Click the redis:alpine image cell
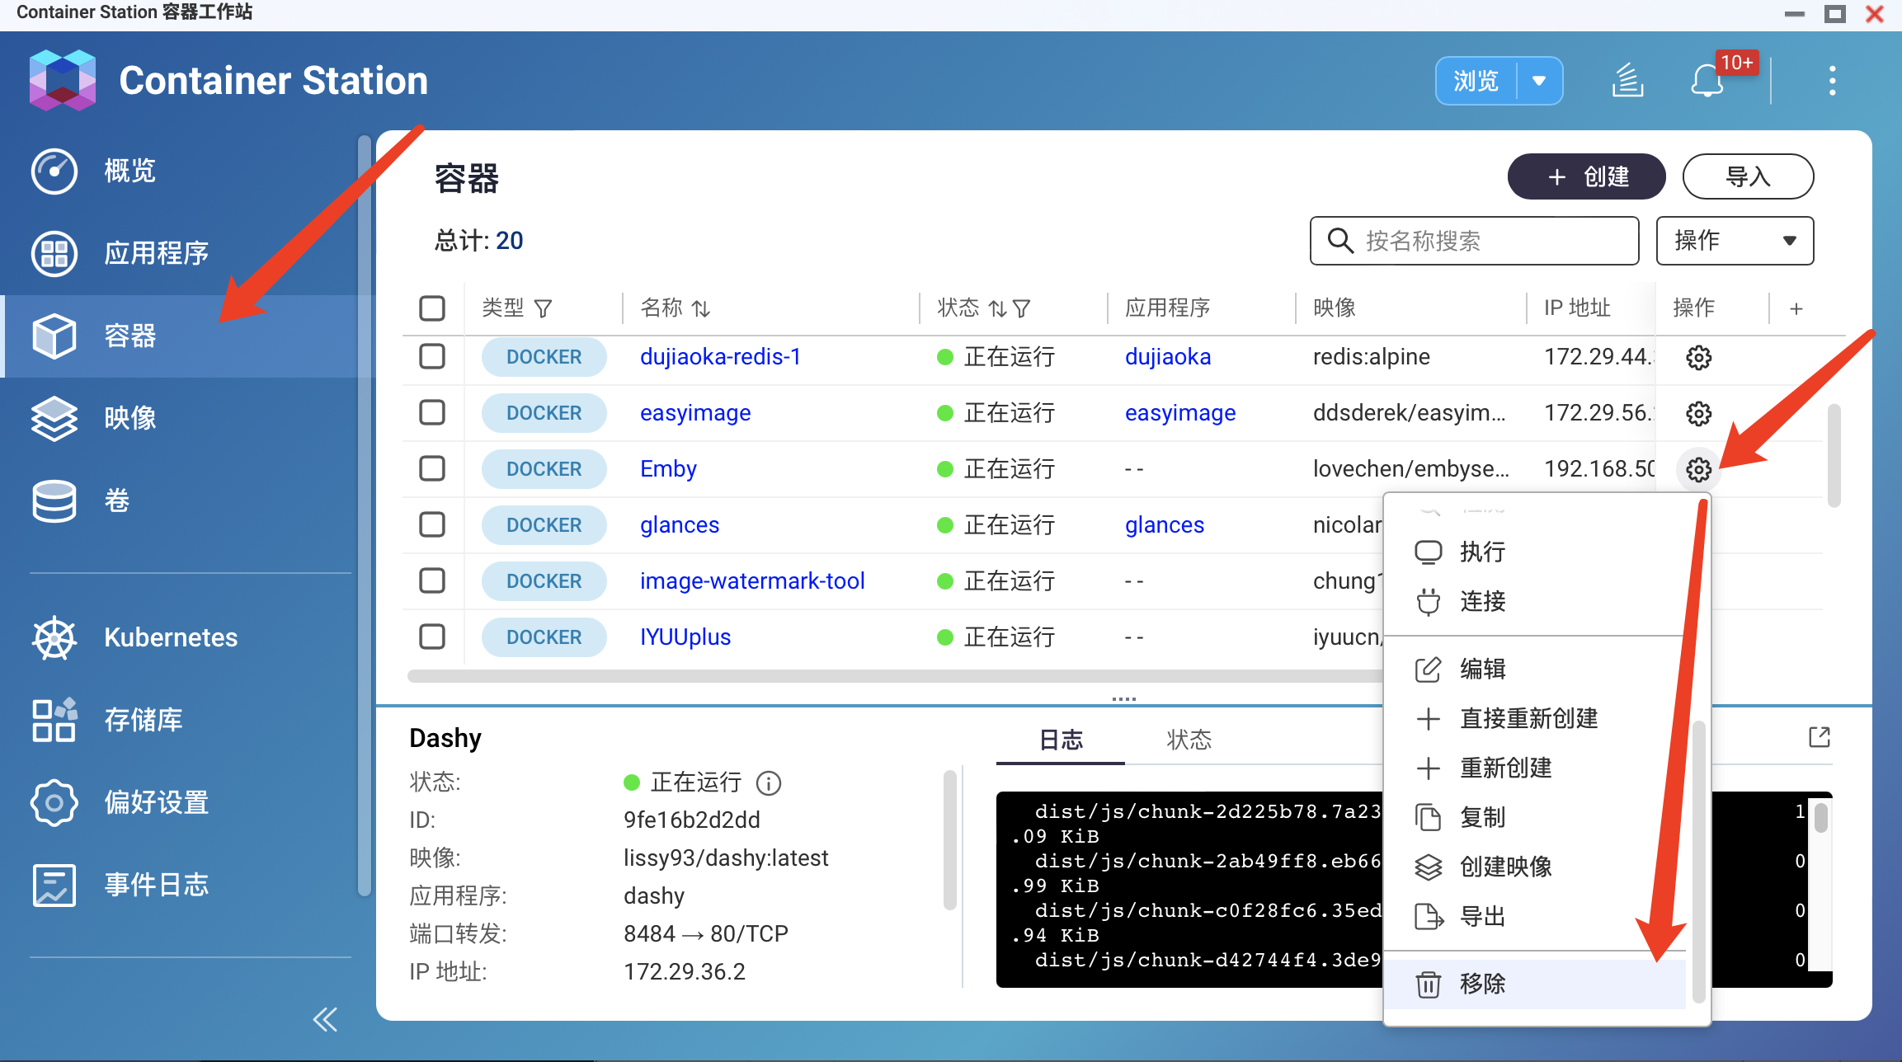 tap(1371, 356)
